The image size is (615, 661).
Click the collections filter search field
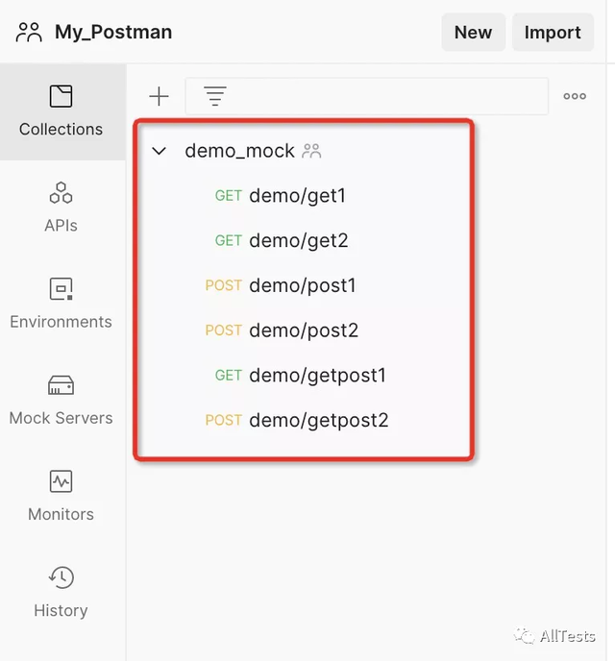click(x=367, y=96)
